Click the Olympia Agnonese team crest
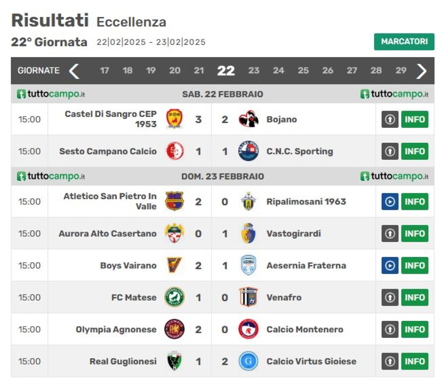The image size is (442, 380). [x=174, y=329]
